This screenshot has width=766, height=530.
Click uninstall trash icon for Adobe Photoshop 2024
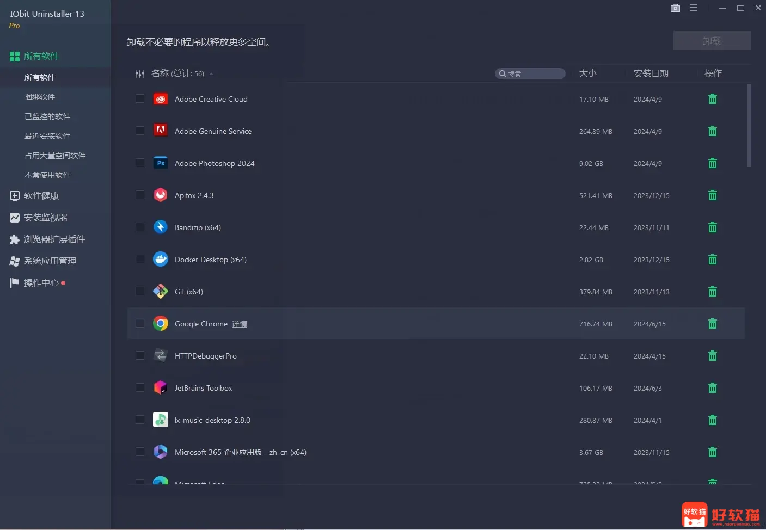(712, 163)
